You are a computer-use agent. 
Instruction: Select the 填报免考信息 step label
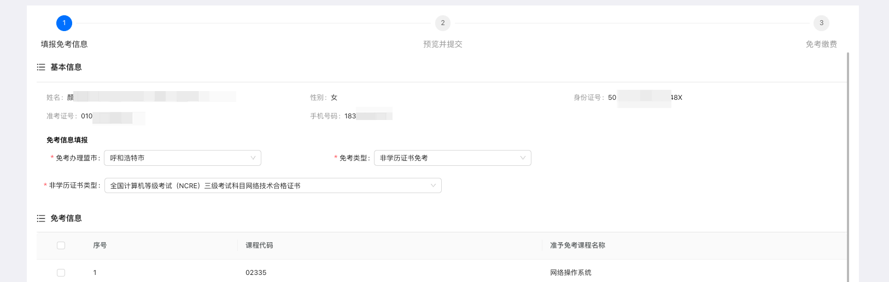[64, 44]
